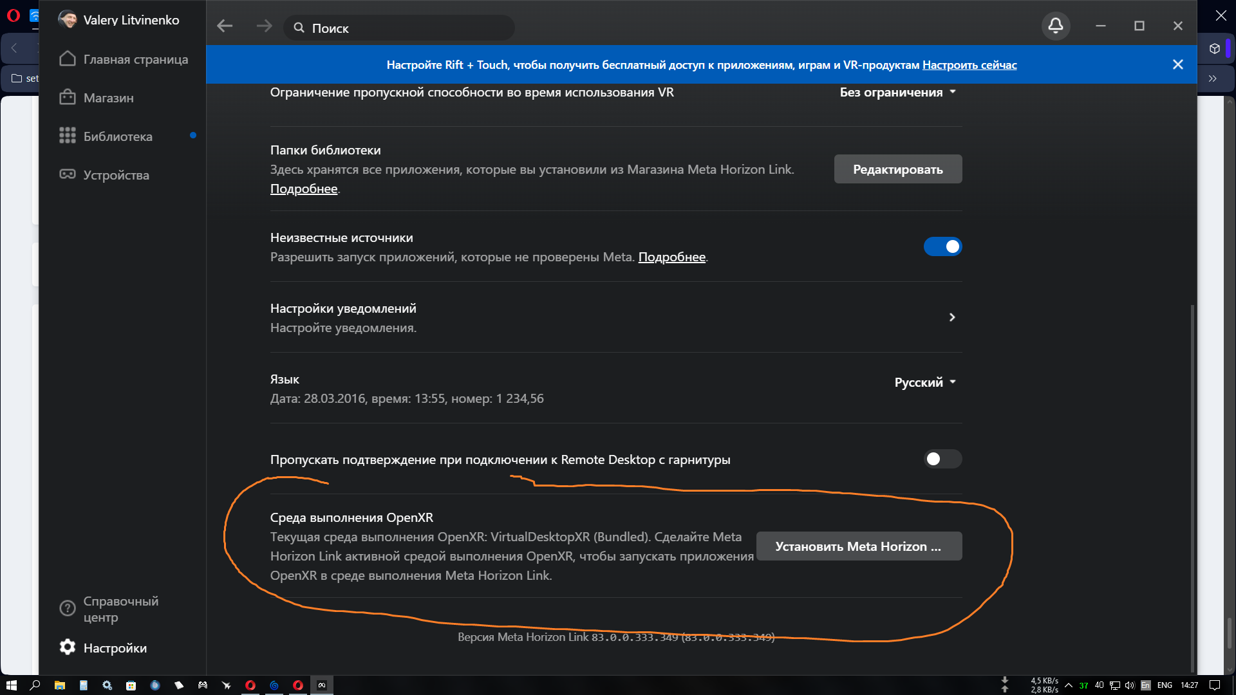The image size is (1236, 695).
Task: Open Valery Litvinenko profile avatar
Action: [67, 19]
